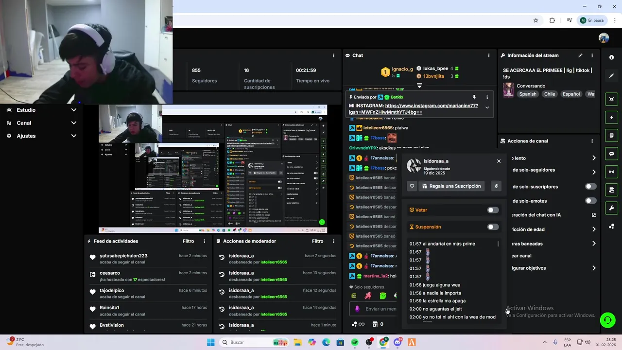
Task: Open Información del stream three-dot menu
Action: [592, 55]
